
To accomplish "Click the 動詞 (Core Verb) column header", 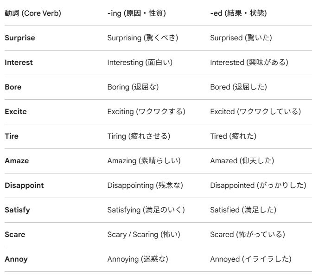I will 32,13.
